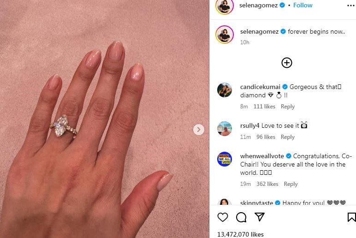The width and height of the screenshot is (356, 238).
Task: Reply to whenweallvote's comment
Action: pos(291,184)
